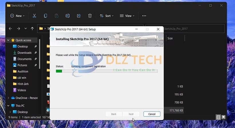The image size is (235, 128).
Task: Click the Rename icon in toolbar
Action: click(68, 16)
